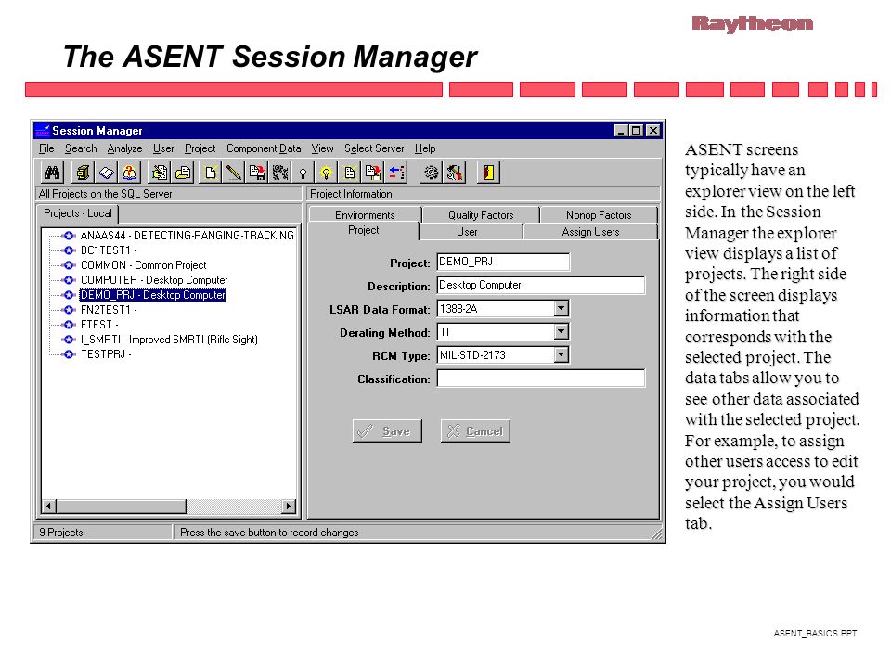Click the exit door toolbar icon
Viewport: 891px width, 668px height.
pos(489,173)
